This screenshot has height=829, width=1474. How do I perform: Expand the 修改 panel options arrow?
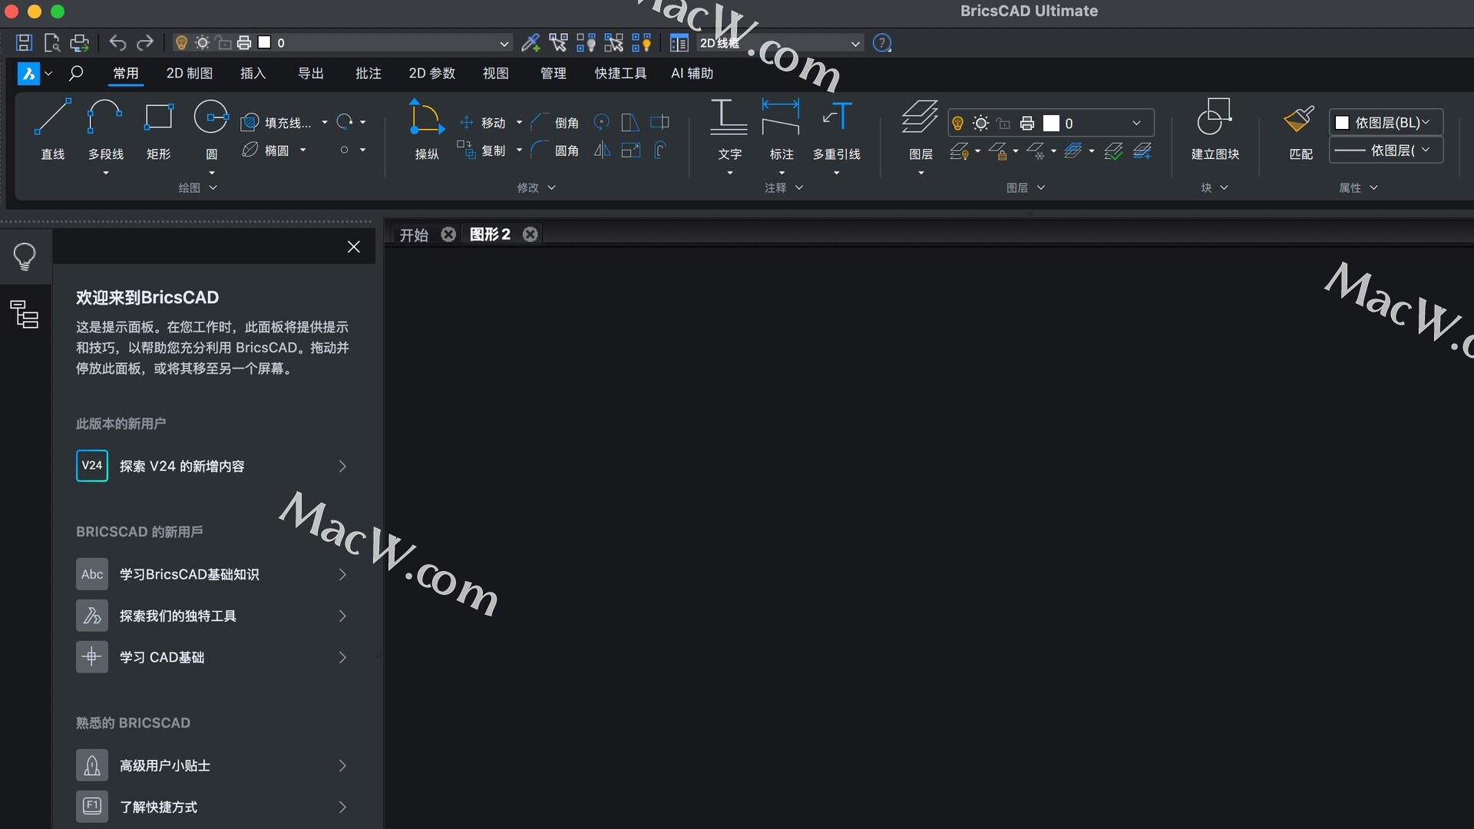[551, 187]
